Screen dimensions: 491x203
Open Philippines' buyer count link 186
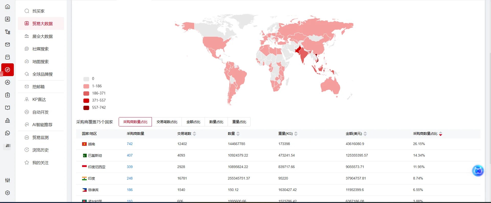[130, 190]
